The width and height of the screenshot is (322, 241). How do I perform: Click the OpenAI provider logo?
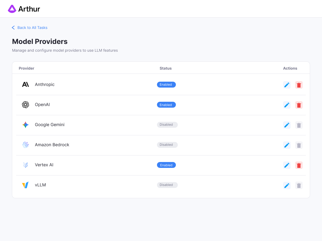pyautogui.click(x=25, y=105)
